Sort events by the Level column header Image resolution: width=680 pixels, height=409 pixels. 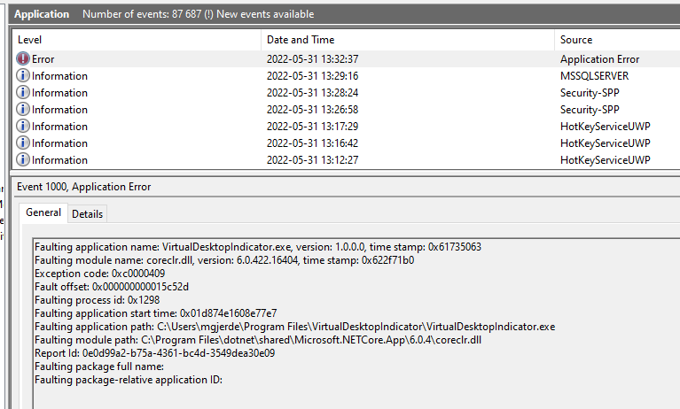coord(29,40)
